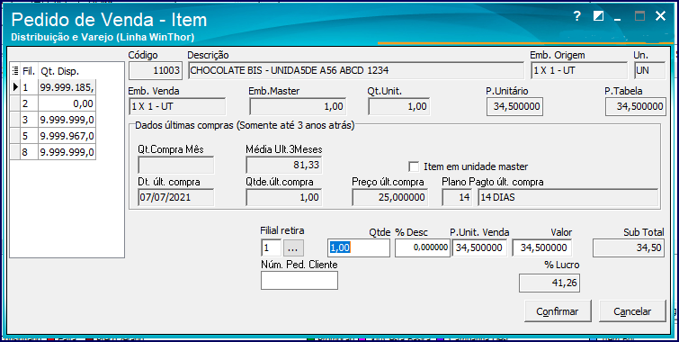Close the Pedido de Venda - Item window
Image resolution: width=679 pixels, height=342 pixels.
point(660,16)
